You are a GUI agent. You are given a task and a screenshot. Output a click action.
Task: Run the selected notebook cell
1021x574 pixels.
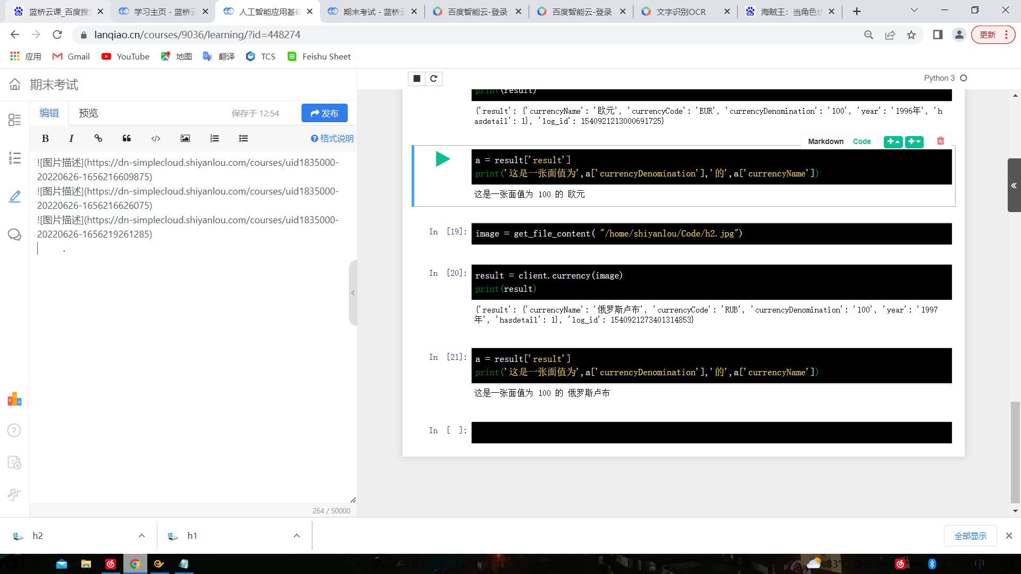pyautogui.click(x=442, y=159)
